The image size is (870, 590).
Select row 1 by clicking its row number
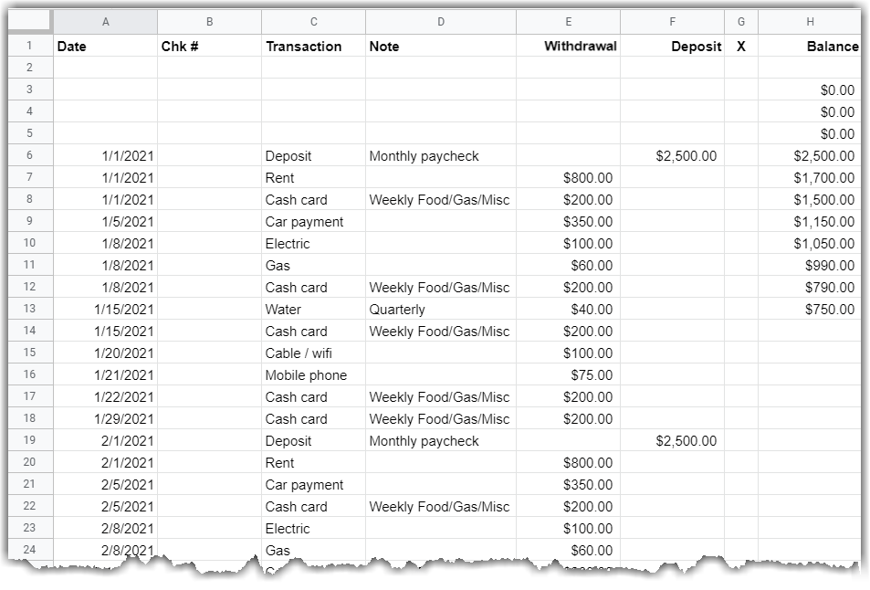(x=32, y=46)
